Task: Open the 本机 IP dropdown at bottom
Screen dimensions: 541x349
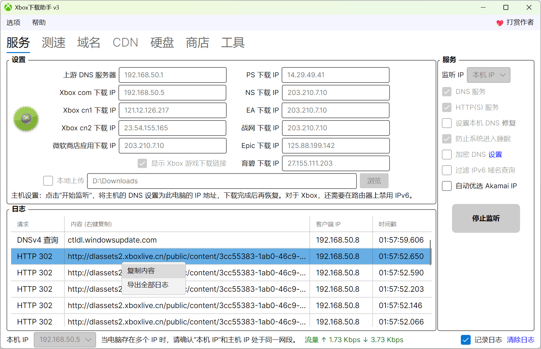Action: click(x=65, y=340)
